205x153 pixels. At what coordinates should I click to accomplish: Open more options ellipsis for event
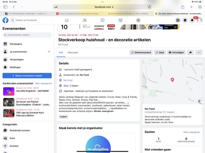click(x=199, y=52)
